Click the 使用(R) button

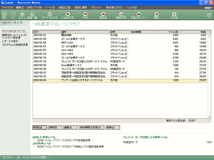tap(55, 127)
